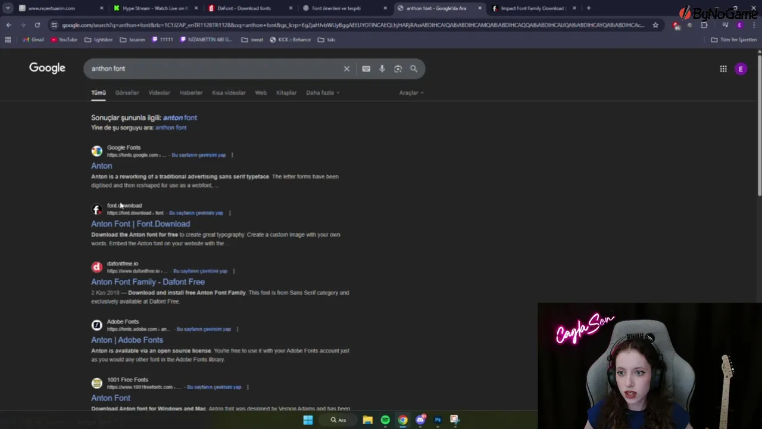Open Spotify from the taskbar

coord(385,420)
